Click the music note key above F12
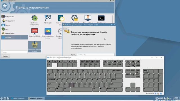The image size is (180, 101). [x=120, y=61]
